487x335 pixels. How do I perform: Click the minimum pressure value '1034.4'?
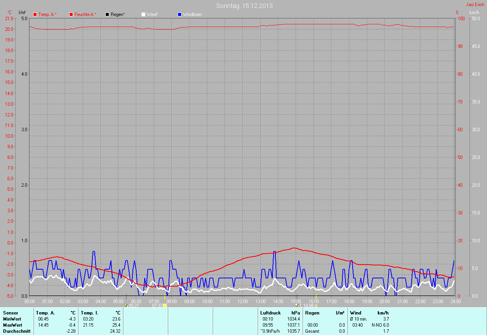tap(294, 319)
